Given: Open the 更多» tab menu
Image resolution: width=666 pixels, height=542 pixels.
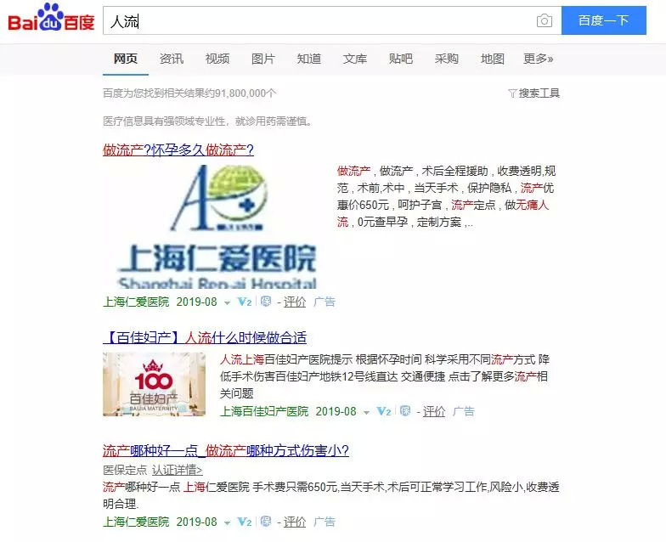Looking at the screenshot, I should coord(539,59).
